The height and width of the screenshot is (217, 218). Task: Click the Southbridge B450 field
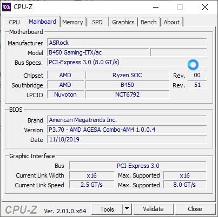click(127, 85)
